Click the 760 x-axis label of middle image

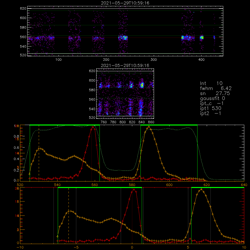coord(104,122)
